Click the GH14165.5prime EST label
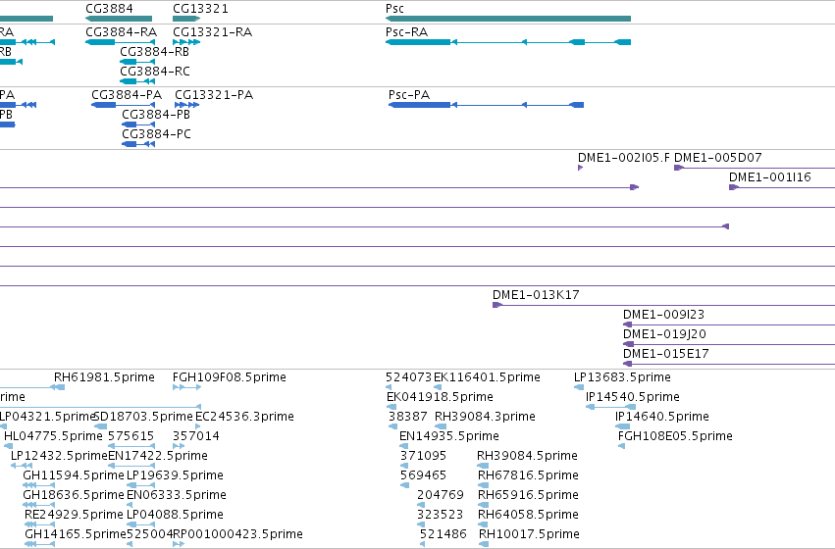835x549 pixels. pos(76,534)
